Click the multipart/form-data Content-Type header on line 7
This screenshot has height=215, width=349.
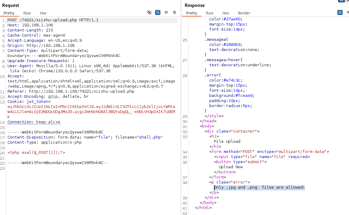point(48,51)
